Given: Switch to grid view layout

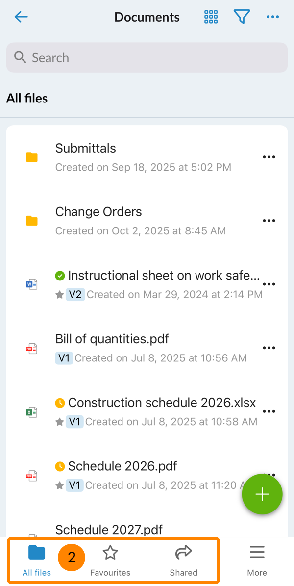Looking at the screenshot, I should click(211, 17).
